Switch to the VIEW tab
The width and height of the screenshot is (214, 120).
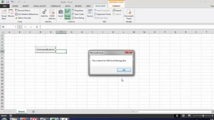[x=88, y=6]
